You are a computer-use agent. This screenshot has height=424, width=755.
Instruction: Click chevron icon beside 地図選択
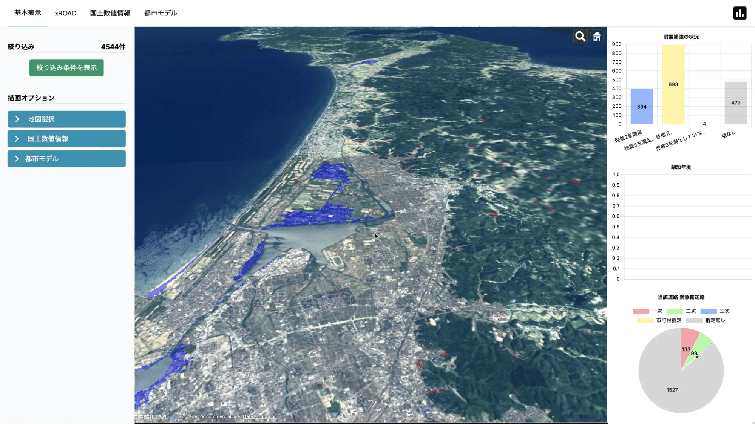tap(17, 119)
